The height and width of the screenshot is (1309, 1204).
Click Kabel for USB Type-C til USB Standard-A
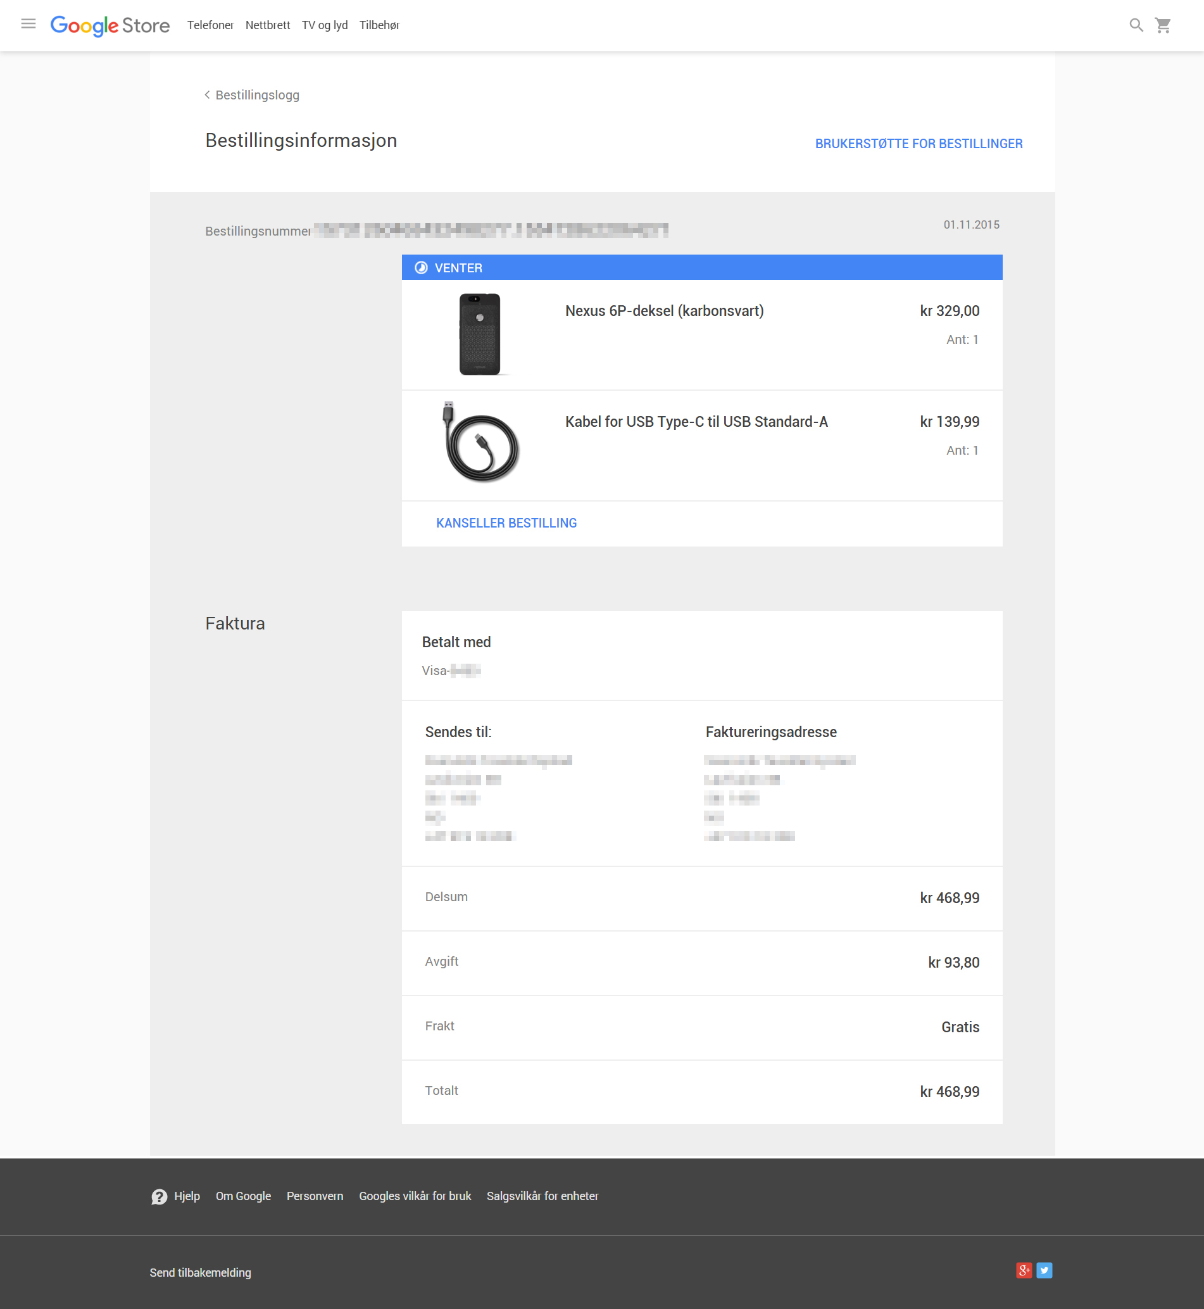(696, 422)
